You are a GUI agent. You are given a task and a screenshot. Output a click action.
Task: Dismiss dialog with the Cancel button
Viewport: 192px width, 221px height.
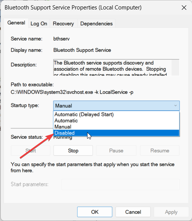[x=133, y=212]
